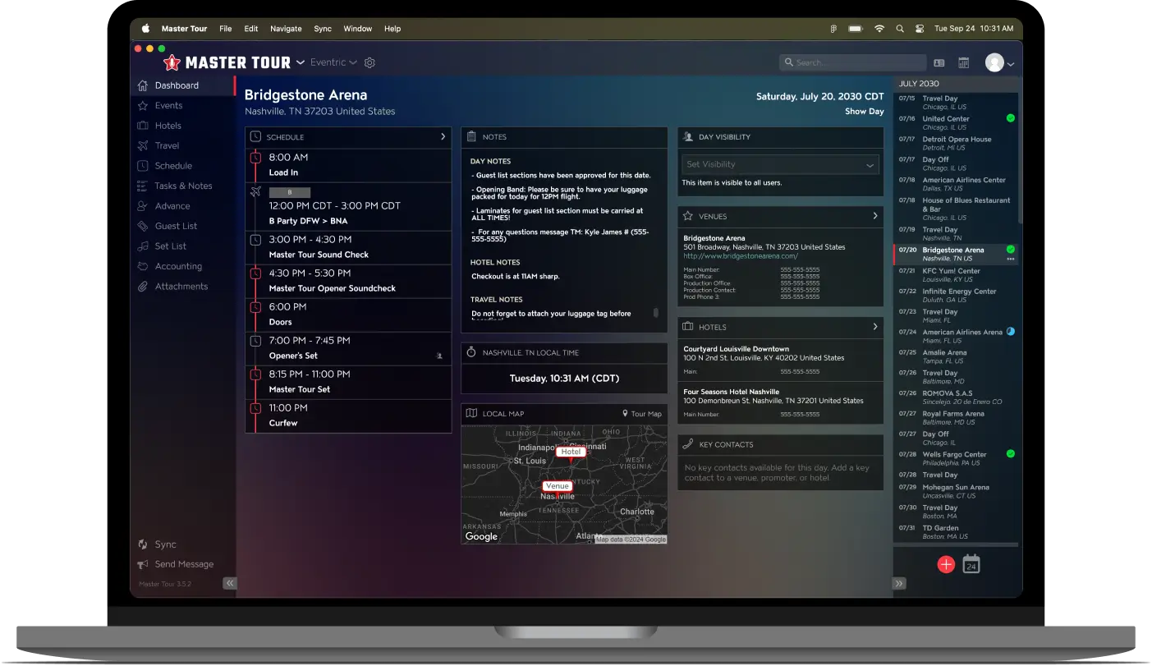This screenshot has height=666, width=1152.
Task: Go to Events in the sidebar
Action: coord(182,105)
